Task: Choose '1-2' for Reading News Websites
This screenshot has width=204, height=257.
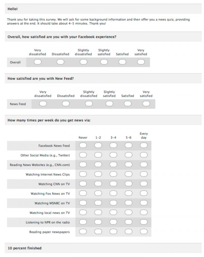Action: pyautogui.click(x=98, y=165)
